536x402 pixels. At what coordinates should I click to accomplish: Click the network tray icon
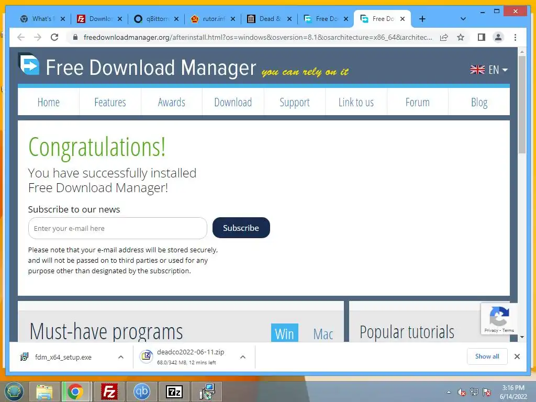pos(474,392)
